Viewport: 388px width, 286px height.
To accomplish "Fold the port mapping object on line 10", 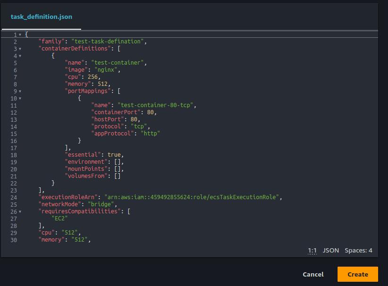I will [20, 98].
